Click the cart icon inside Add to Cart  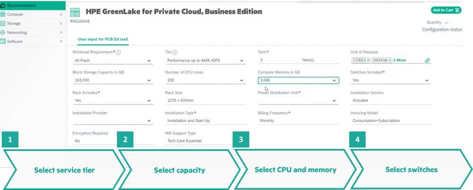point(457,10)
